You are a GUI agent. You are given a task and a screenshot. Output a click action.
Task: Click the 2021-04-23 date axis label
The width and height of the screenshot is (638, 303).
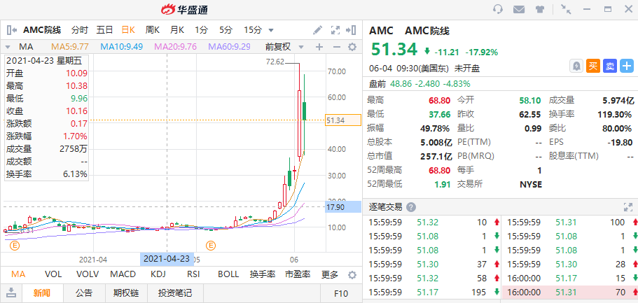(x=167, y=259)
